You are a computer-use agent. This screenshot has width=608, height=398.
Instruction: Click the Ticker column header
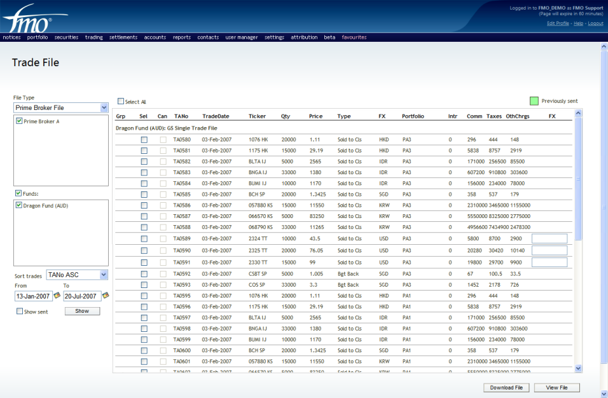(x=257, y=116)
